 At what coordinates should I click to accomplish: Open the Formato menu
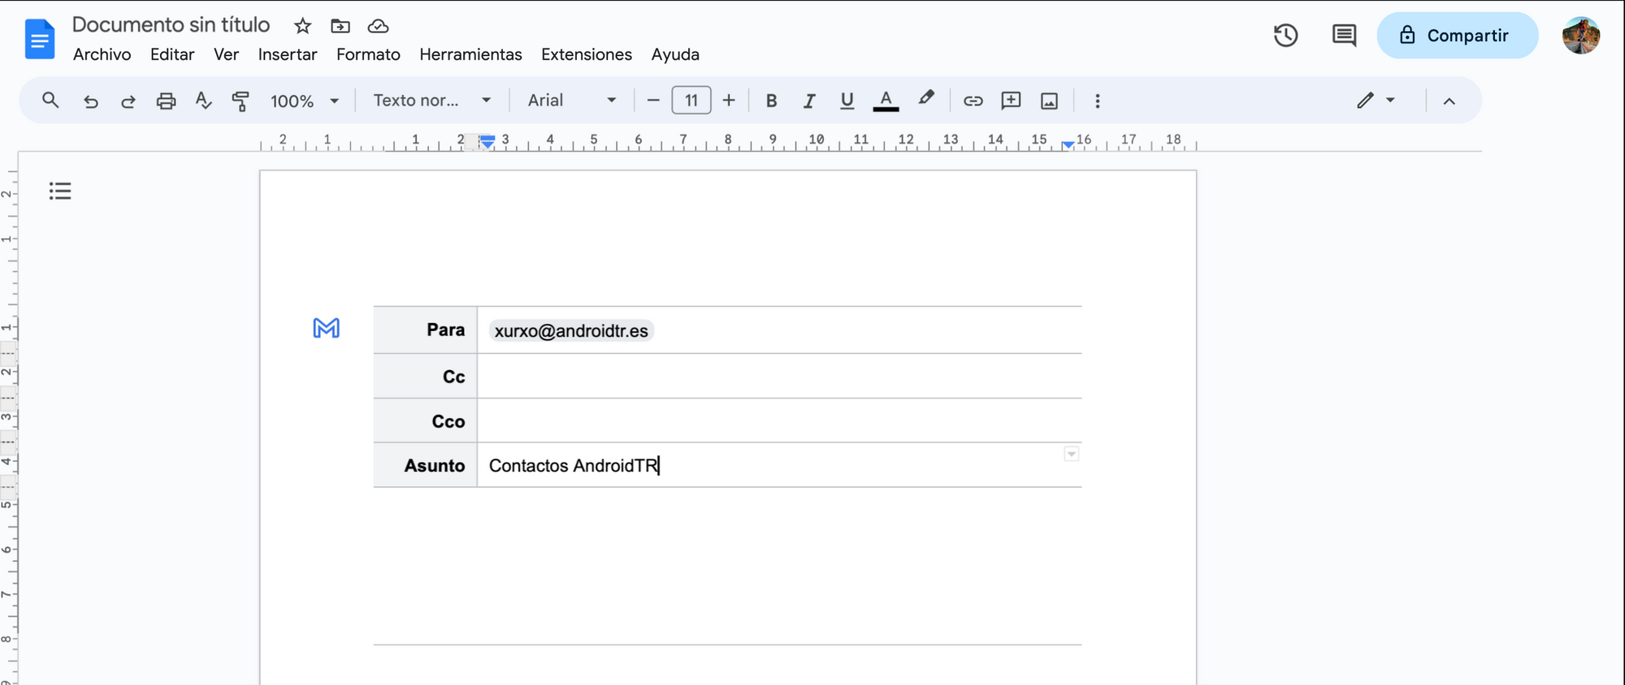point(368,54)
